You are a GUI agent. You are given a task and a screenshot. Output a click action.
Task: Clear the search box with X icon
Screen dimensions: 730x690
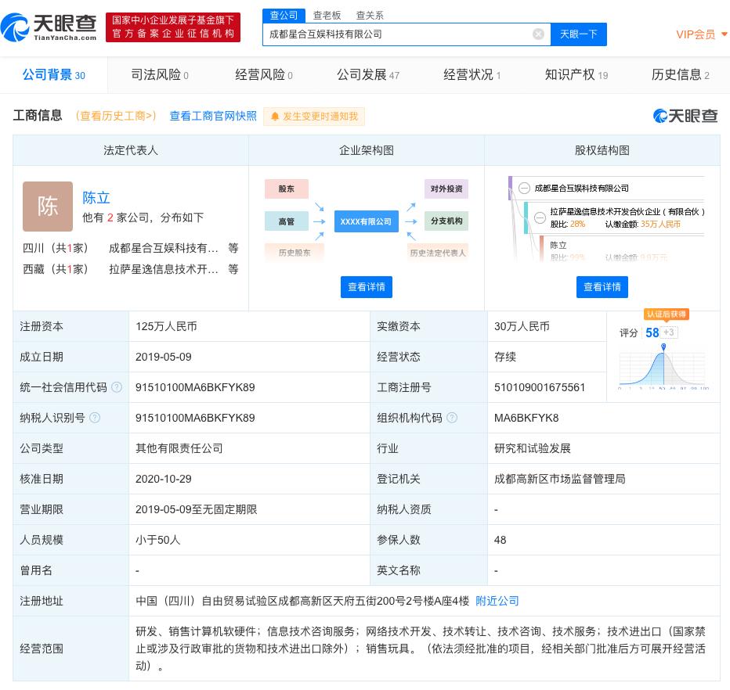click(x=538, y=34)
